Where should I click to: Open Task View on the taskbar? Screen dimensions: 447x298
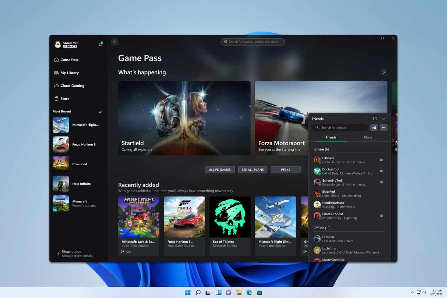[208, 292]
